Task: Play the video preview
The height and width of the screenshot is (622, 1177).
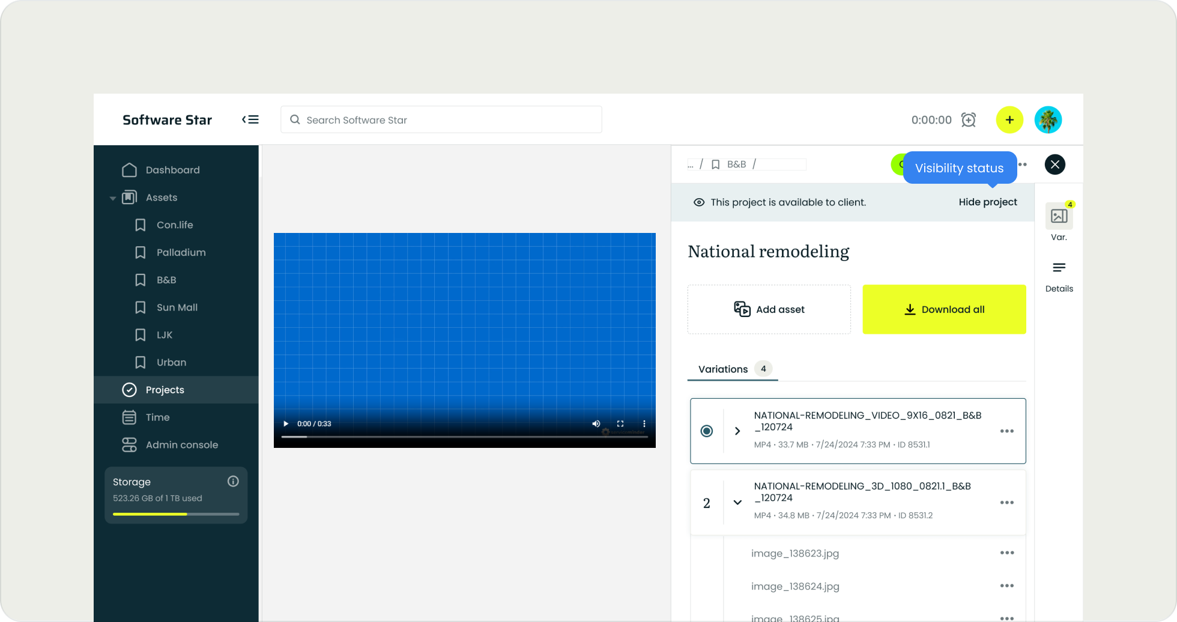Action: (286, 424)
